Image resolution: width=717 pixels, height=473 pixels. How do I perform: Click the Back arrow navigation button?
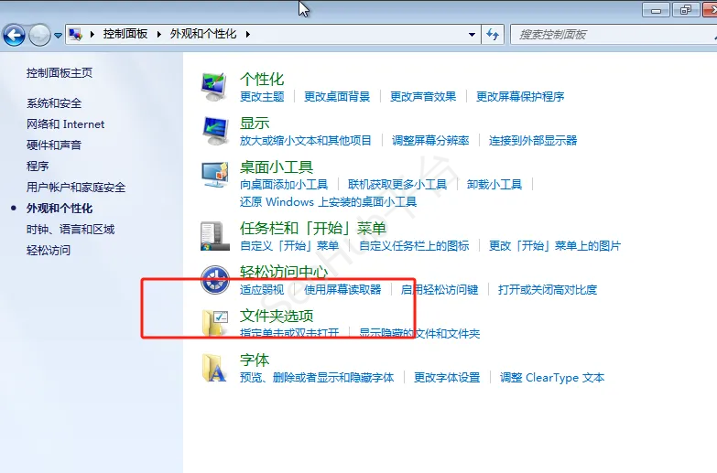[14, 35]
